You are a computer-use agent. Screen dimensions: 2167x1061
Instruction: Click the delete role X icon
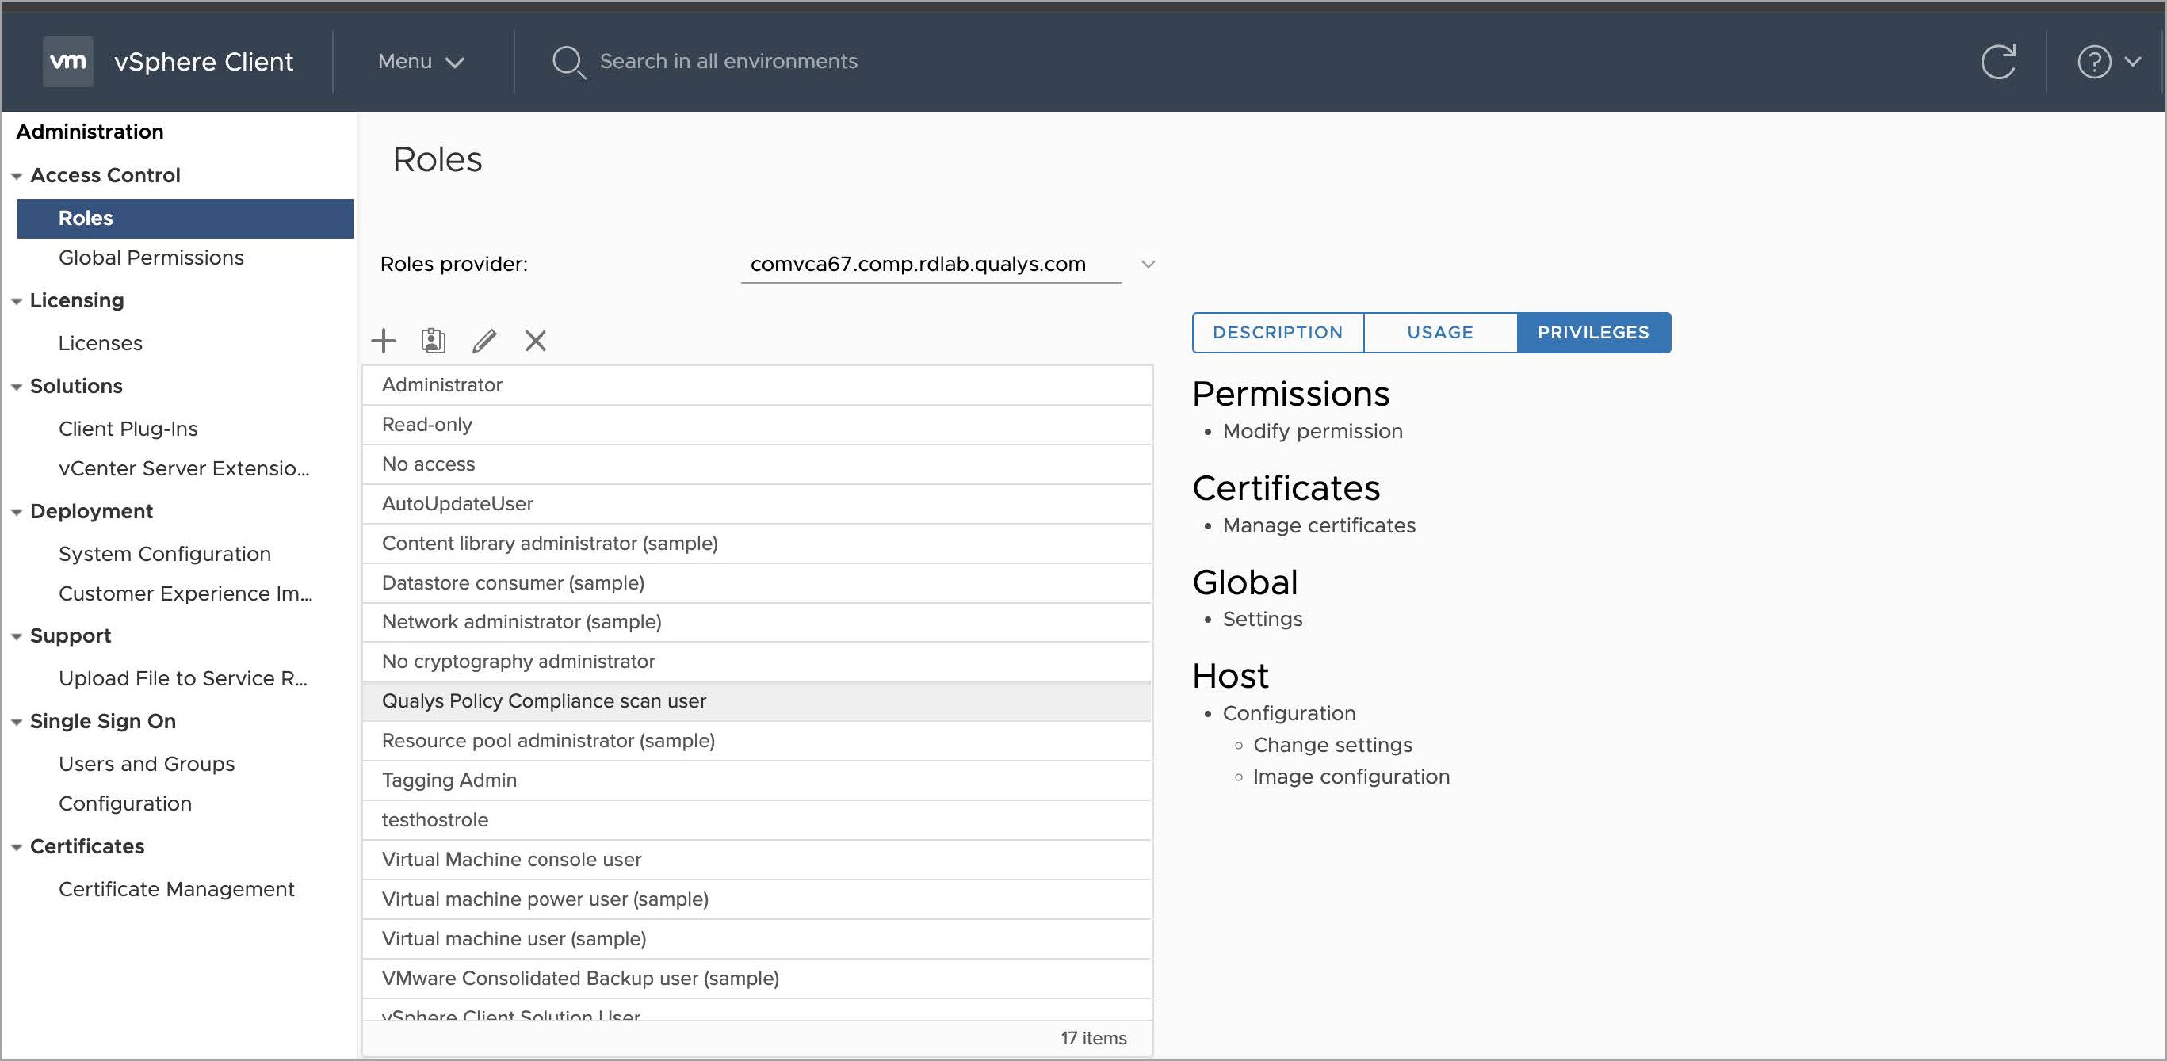[x=536, y=341]
